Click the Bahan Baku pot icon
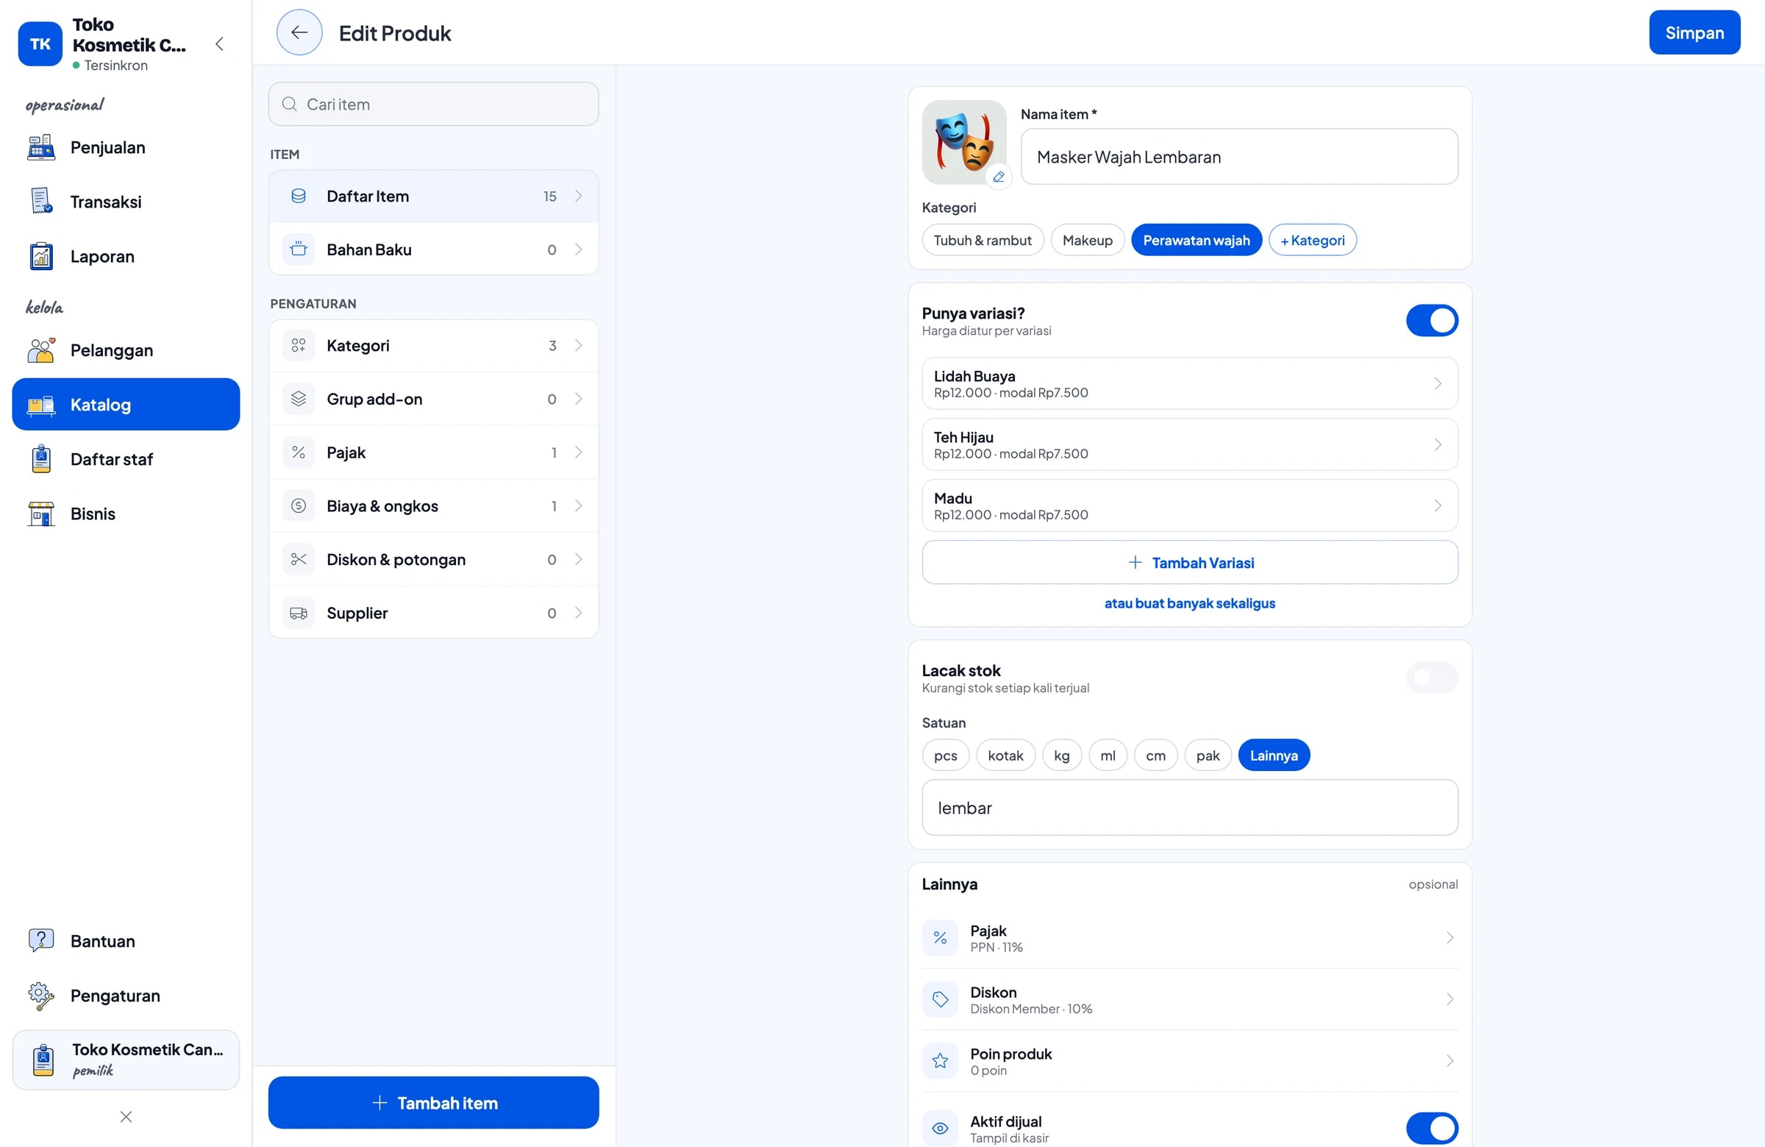Screen dimensions: 1765x1147 click(298, 249)
